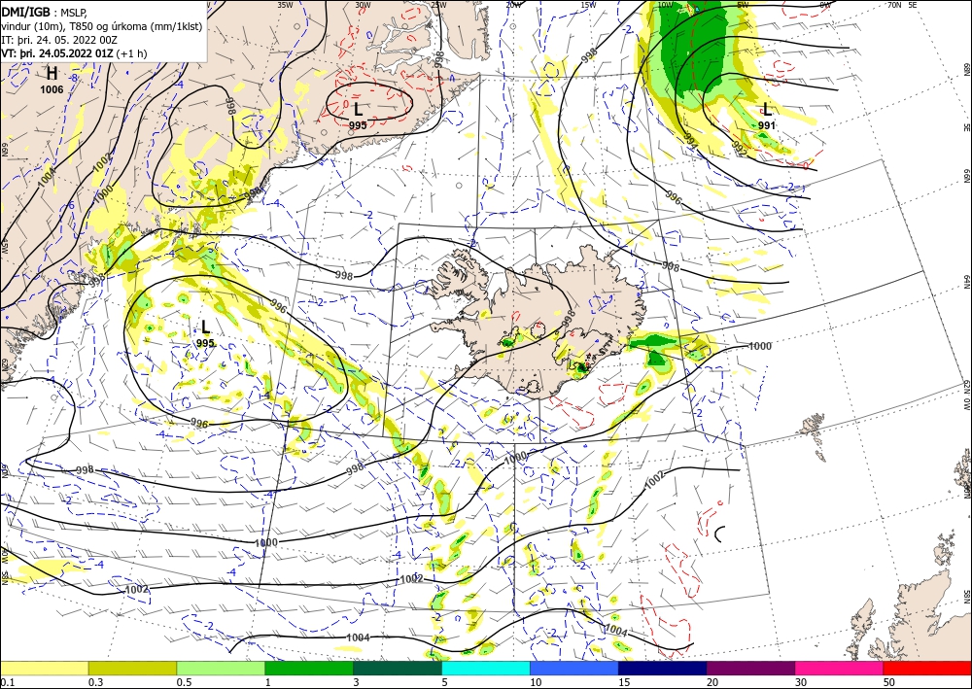The image size is (972, 689).
Task: Click the legend value 10
Action: point(536,682)
